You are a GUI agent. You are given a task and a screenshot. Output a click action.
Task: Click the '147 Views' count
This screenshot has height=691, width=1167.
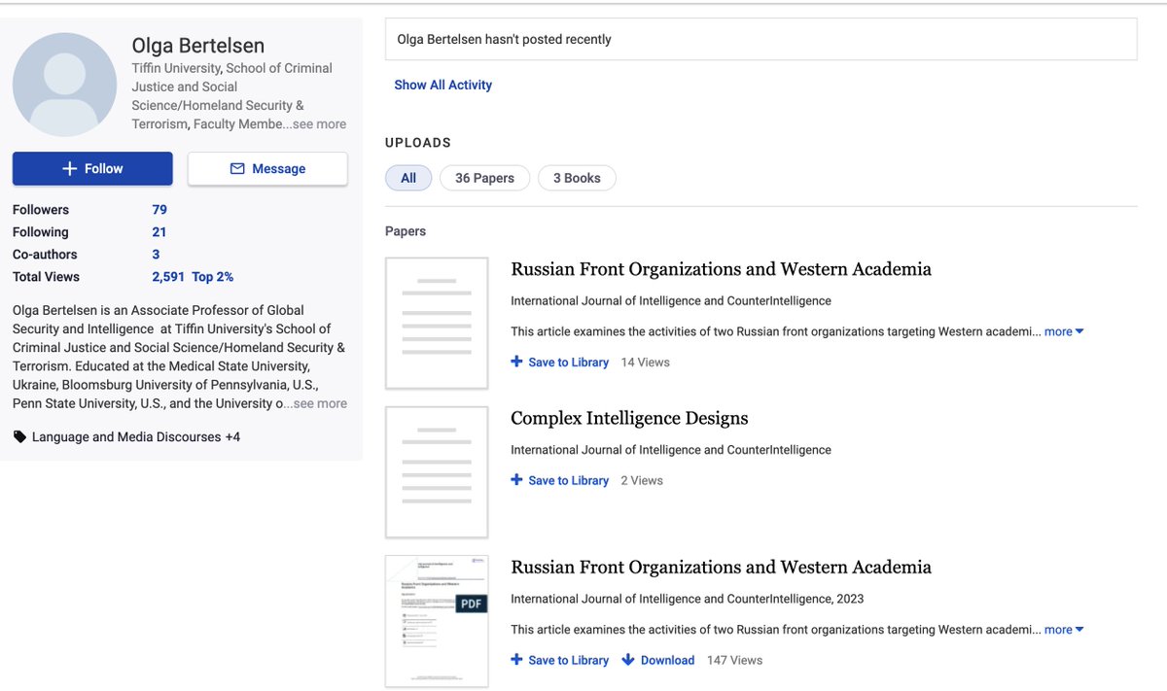(x=735, y=660)
